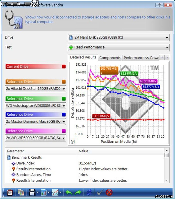Click the bar chart options icon
The height and width of the screenshot is (199, 175).
[x=44, y=193]
